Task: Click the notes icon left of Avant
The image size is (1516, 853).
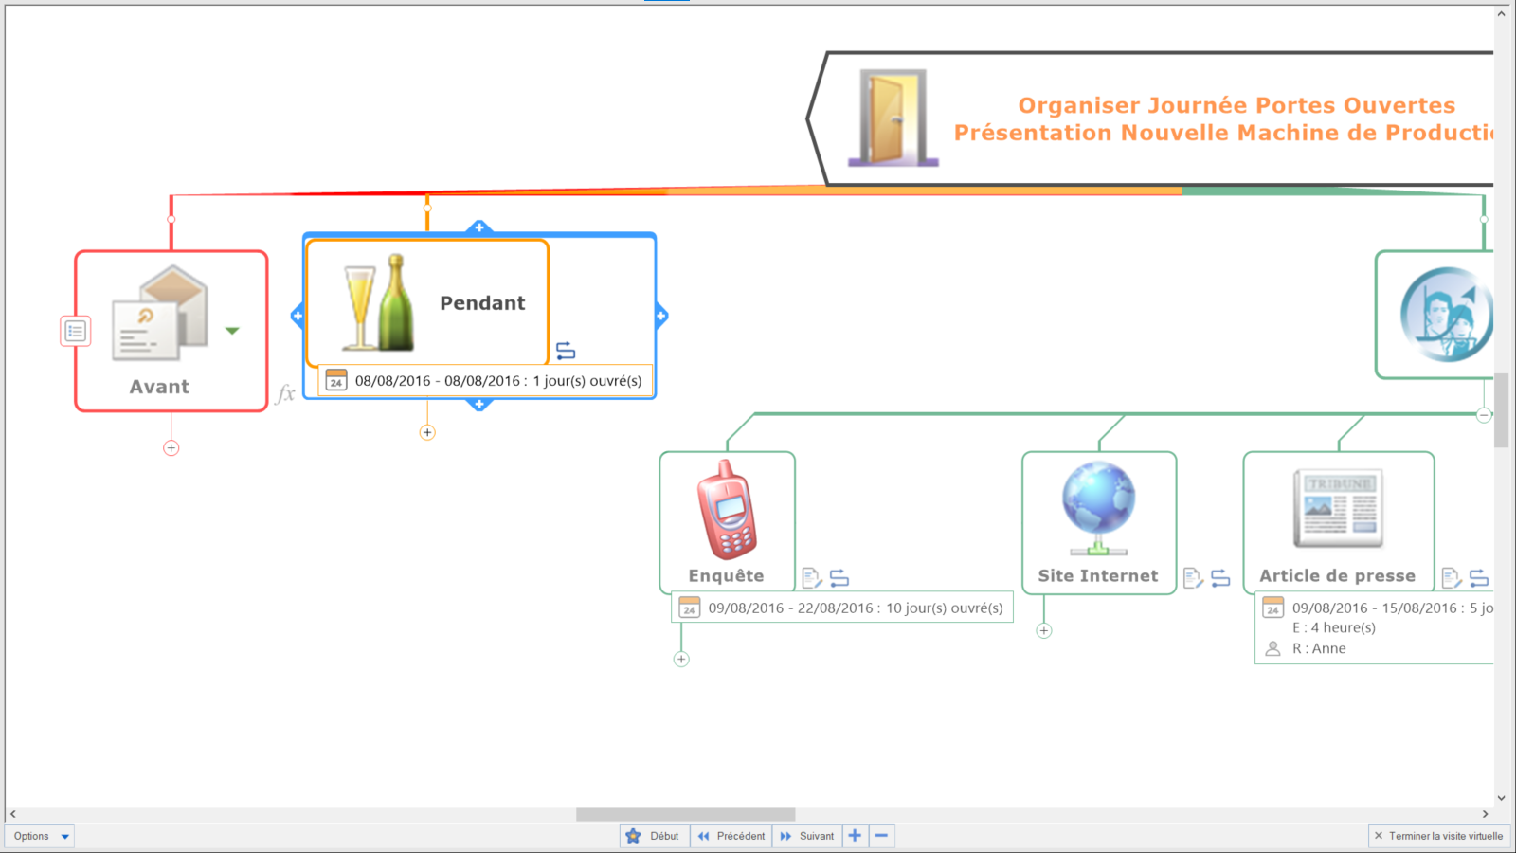Action: point(76,331)
